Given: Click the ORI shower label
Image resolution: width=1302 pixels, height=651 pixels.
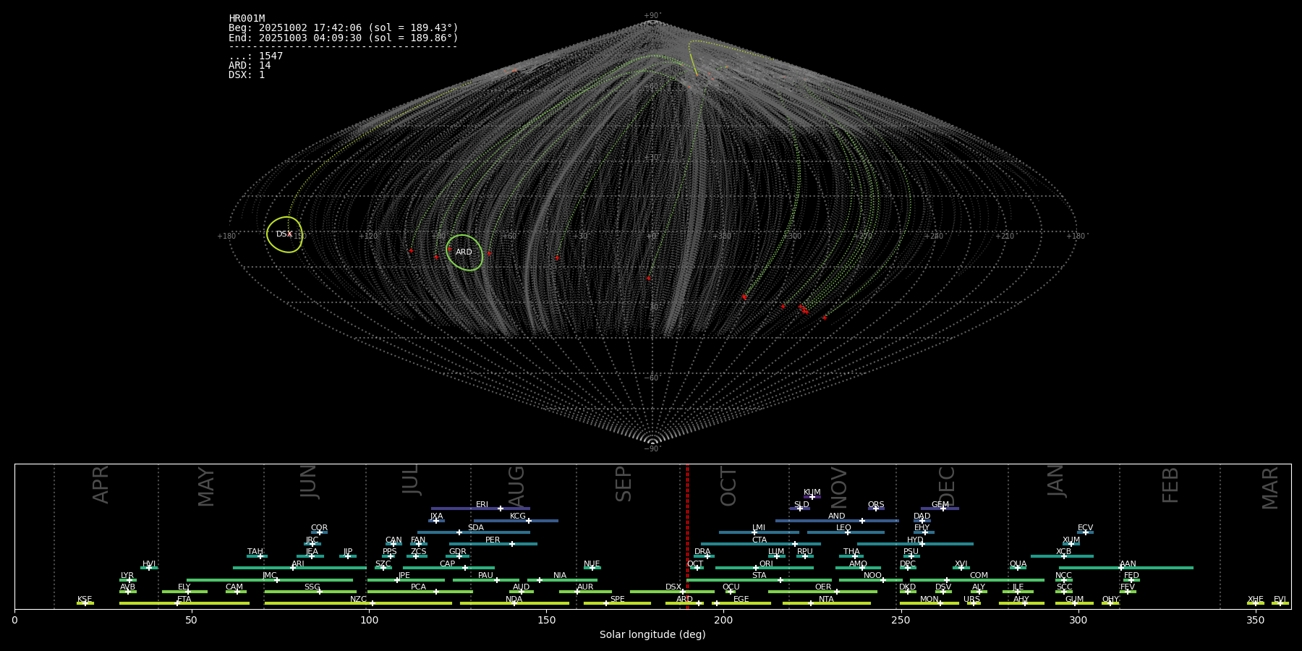Looking at the screenshot, I should pos(766,564).
